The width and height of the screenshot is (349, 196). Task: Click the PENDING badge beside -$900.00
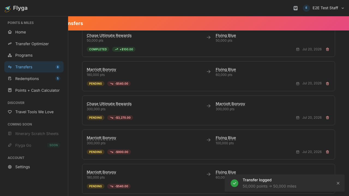95,152
